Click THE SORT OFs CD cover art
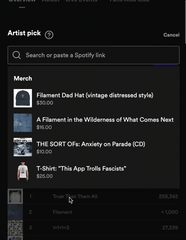 click(23, 147)
